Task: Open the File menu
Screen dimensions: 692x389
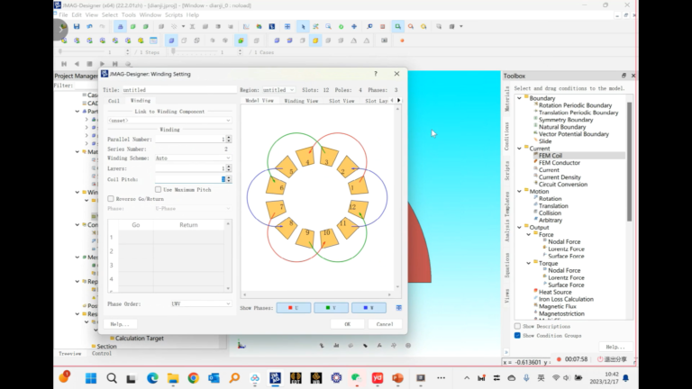Action: pos(64,15)
